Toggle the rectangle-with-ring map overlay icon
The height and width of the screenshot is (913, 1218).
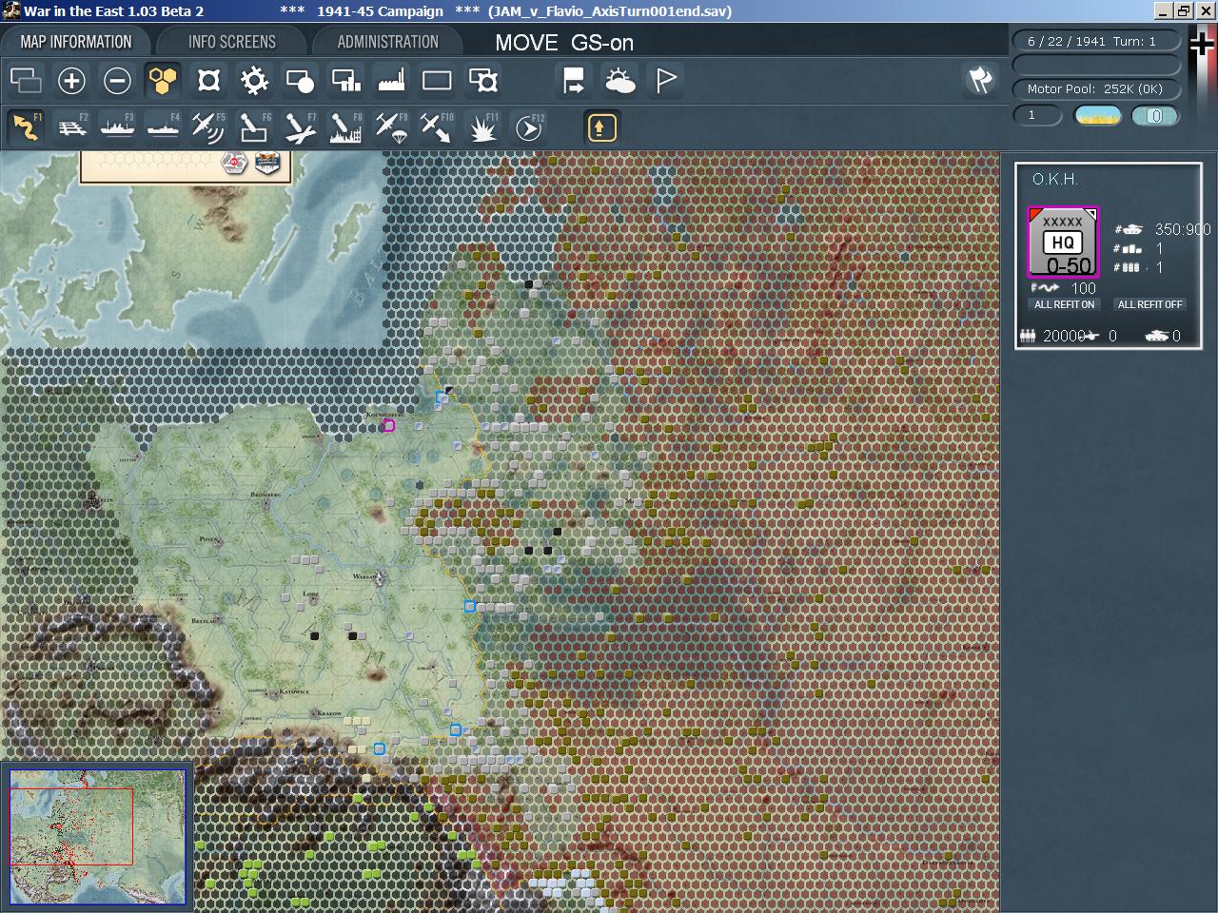point(483,81)
